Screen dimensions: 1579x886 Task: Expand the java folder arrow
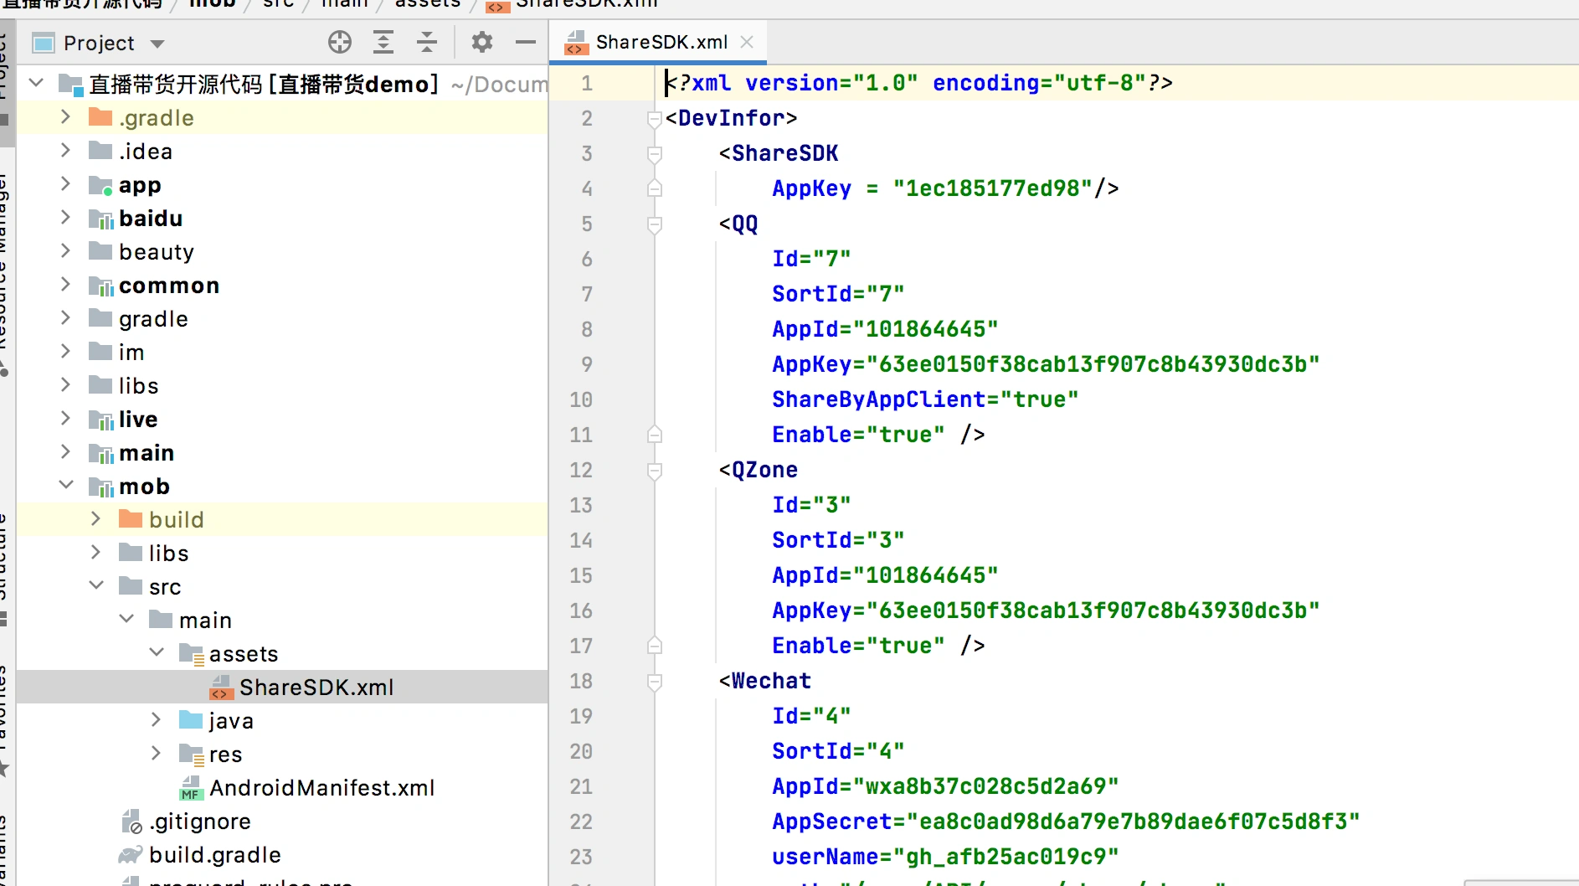pos(156,720)
